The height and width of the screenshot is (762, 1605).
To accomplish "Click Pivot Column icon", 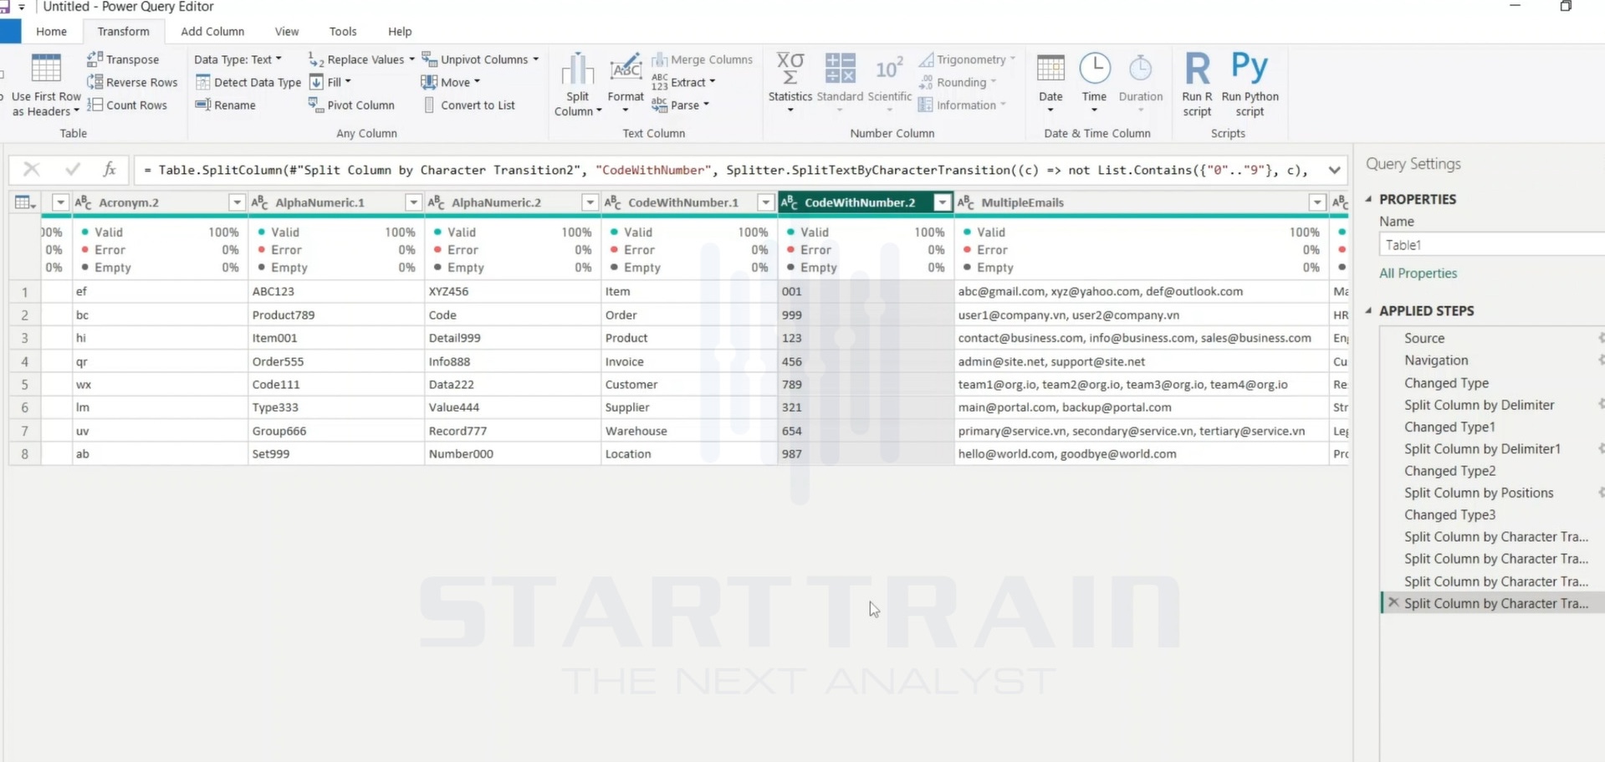I will coord(315,105).
